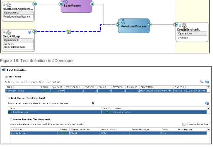Collapse the ReadLoanApplication service box
This screenshot has width=213, height=149.
(x=4, y=5)
